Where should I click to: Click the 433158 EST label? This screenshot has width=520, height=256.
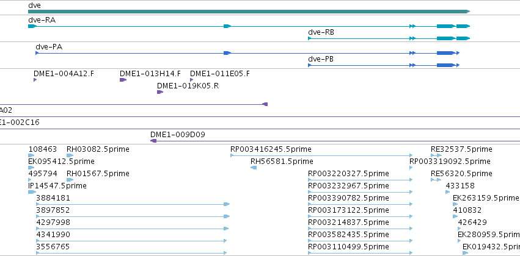(460, 186)
